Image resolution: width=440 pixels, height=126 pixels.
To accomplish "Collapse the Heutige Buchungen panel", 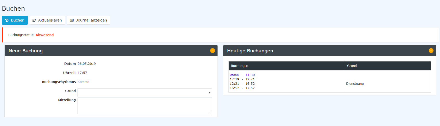I will point(431,51).
